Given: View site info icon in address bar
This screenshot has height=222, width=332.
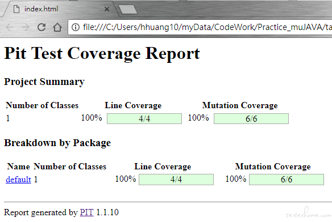Looking at the screenshot, I should (76, 27).
